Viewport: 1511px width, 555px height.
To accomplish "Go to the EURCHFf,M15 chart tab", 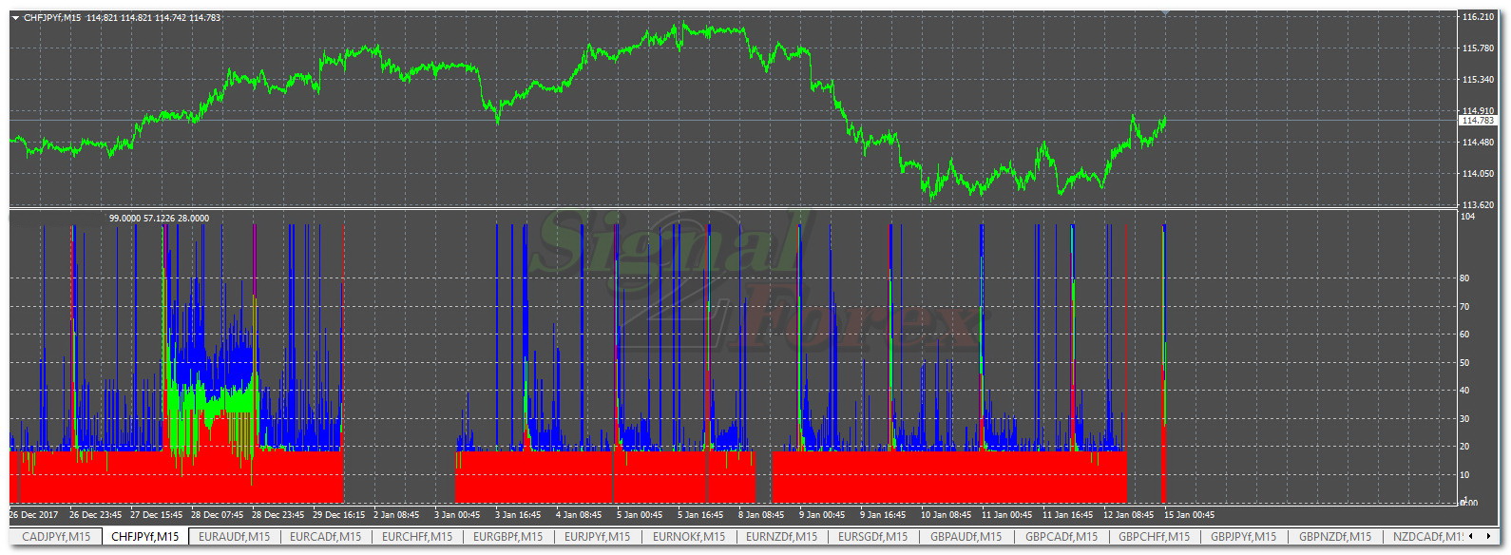I will (x=417, y=537).
